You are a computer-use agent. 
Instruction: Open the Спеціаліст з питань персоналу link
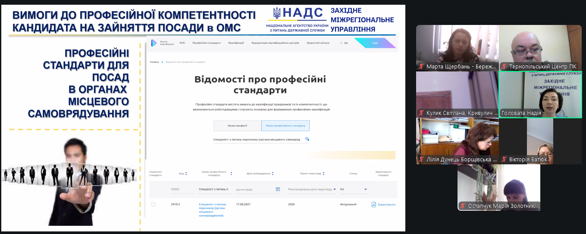pyautogui.click(x=213, y=209)
